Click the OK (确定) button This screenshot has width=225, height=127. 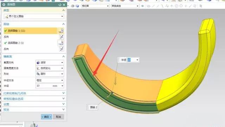46,117
